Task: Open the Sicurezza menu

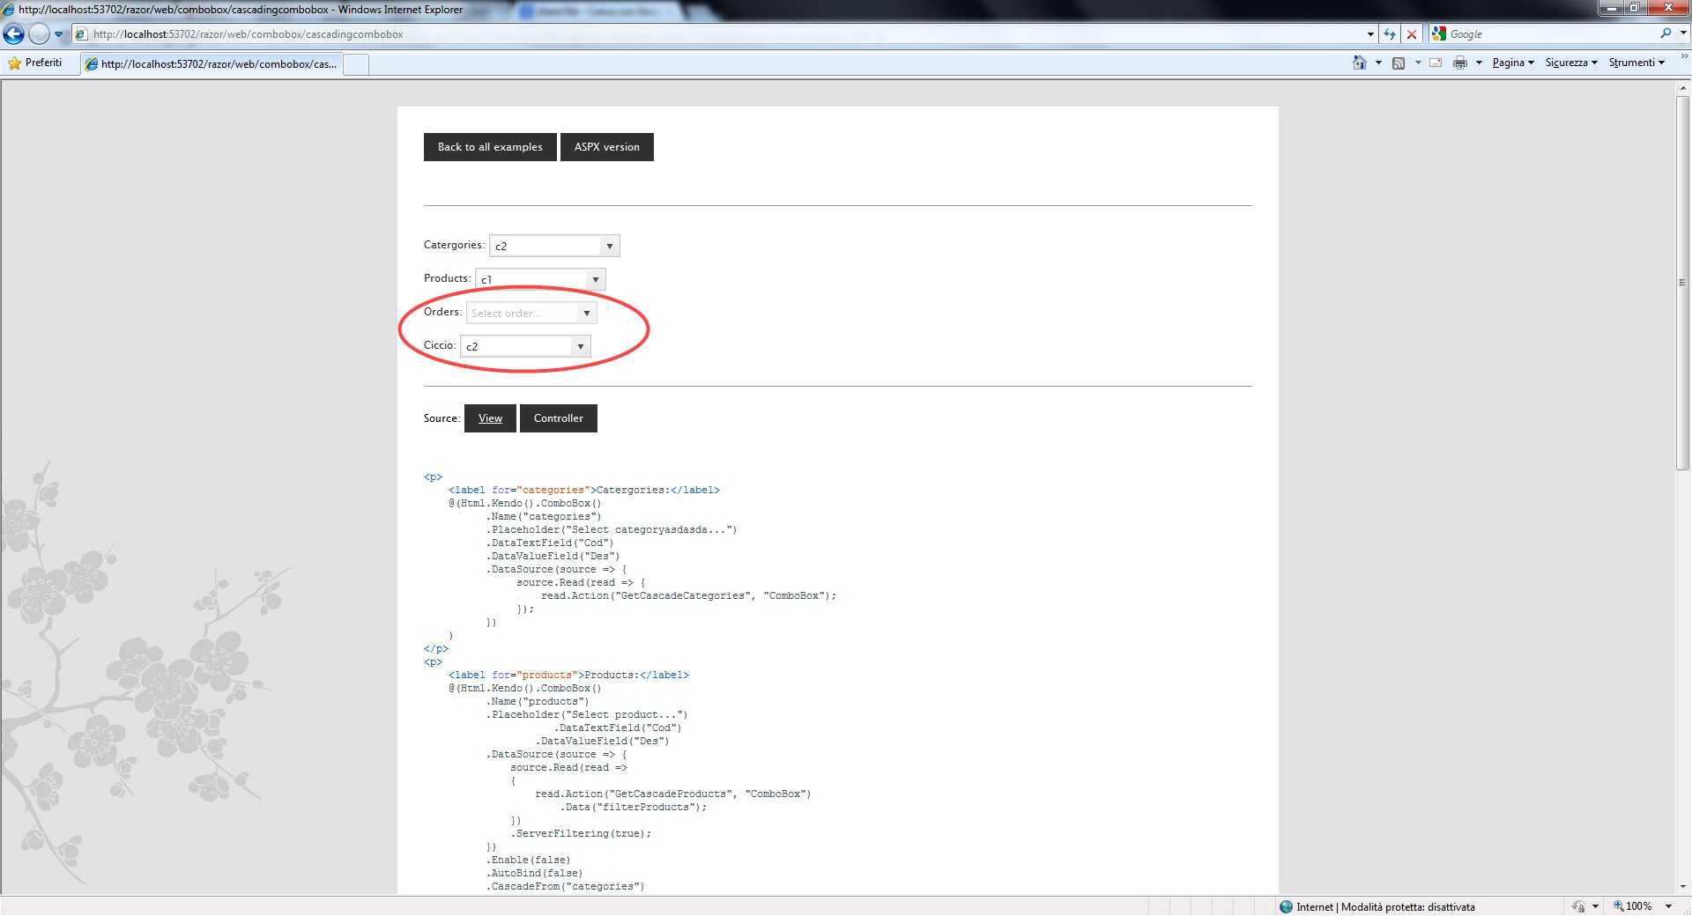Action: pyautogui.click(x=1571, y=63)
